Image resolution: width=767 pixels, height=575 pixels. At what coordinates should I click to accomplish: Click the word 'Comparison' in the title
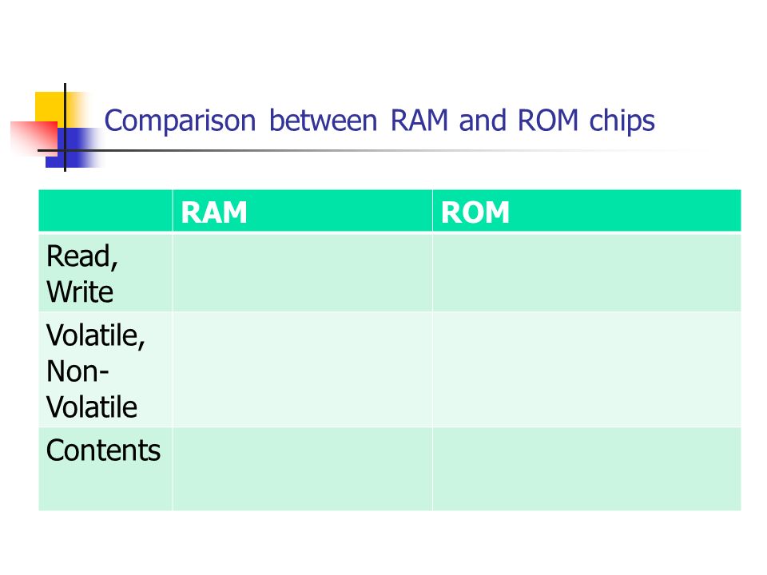point(180,121)
